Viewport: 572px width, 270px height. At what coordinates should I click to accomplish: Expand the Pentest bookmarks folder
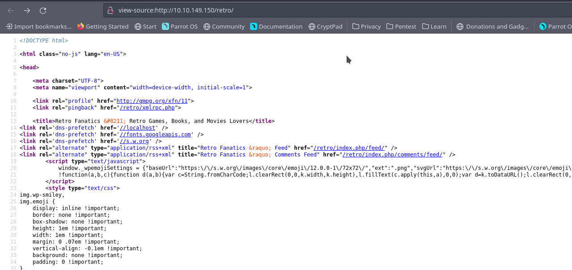(x=401, y=26)
